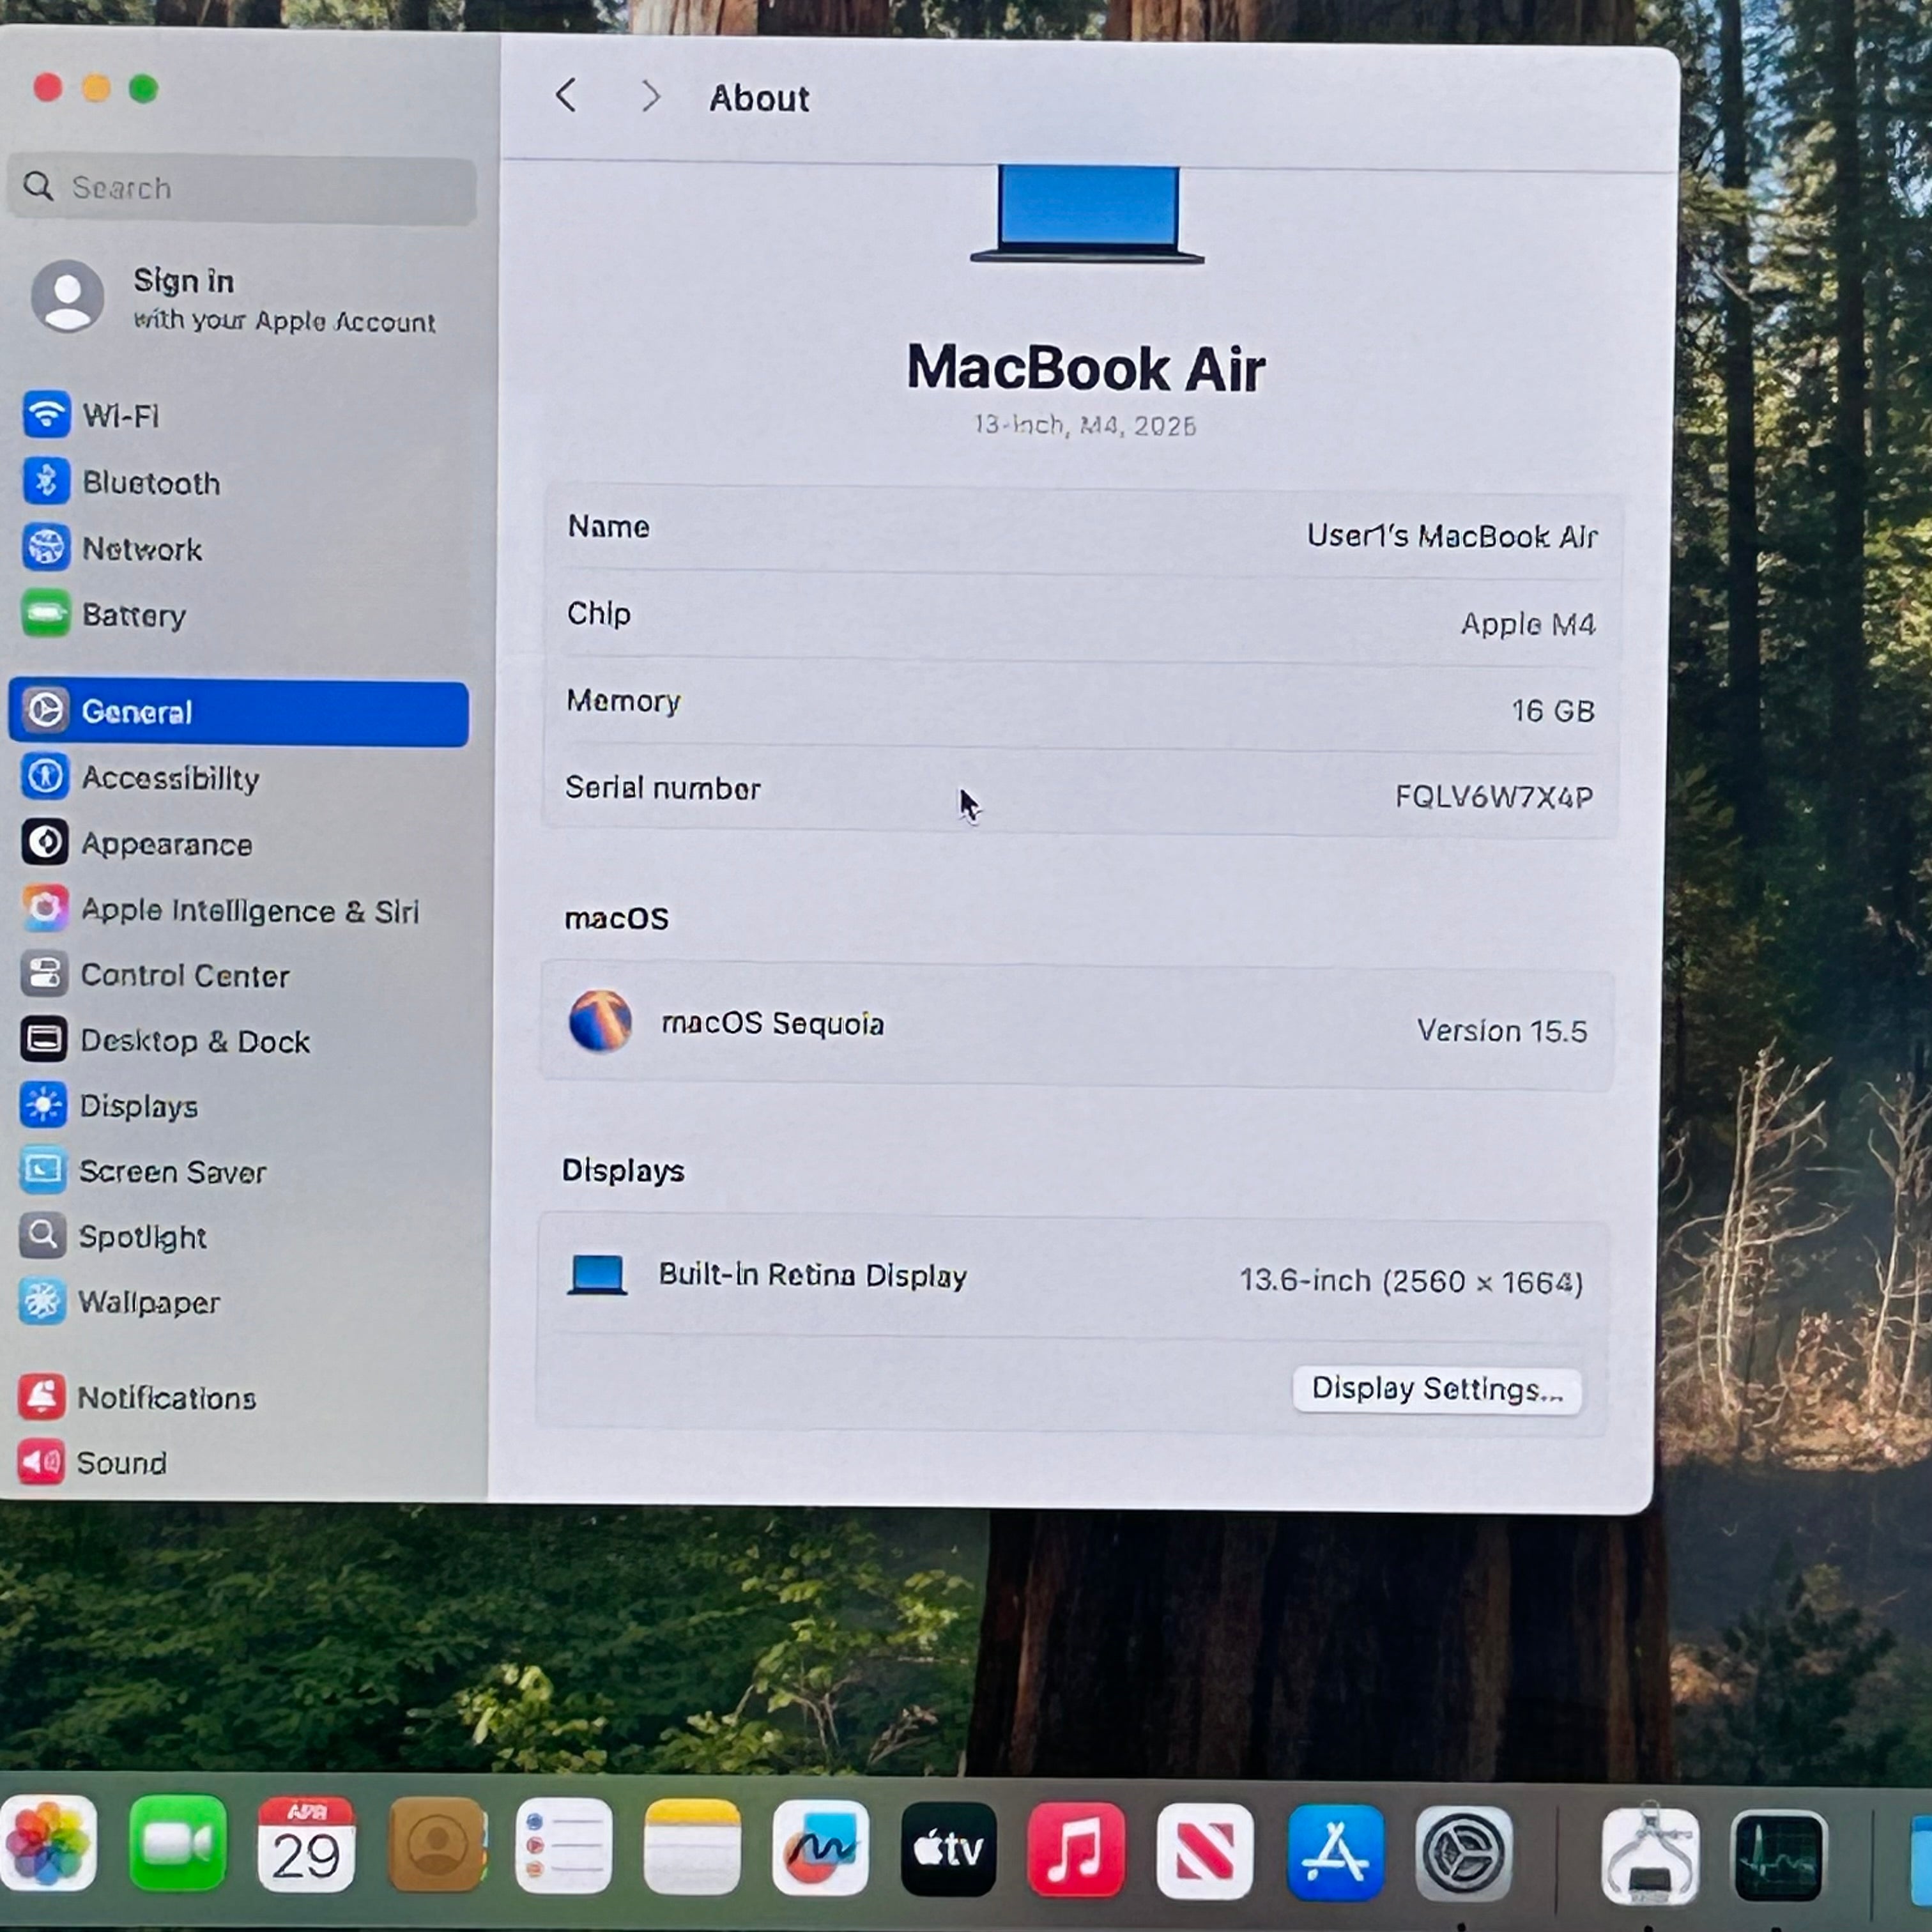This screenshot has height=1932, width=1932.
Task: Open System Settings from the Dock
Action: click(1463, 1854)
